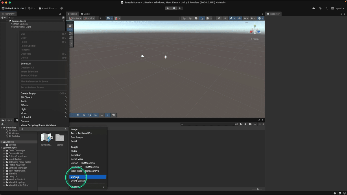Viewport: 347px width, 195px height.
Task: Click the Step frame button
Action: tap(180, 8)
